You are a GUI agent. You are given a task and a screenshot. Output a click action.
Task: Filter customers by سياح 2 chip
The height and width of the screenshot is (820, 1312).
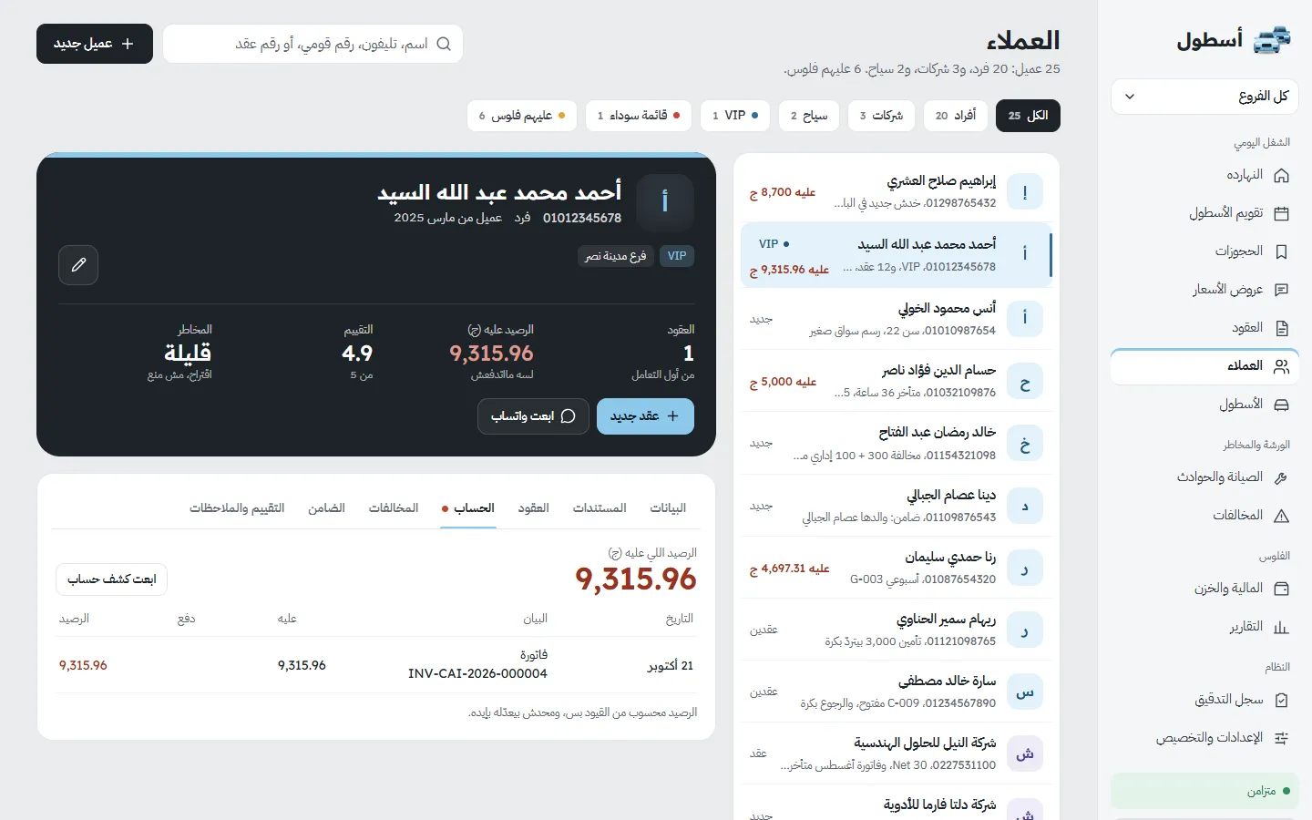point(809,116)
